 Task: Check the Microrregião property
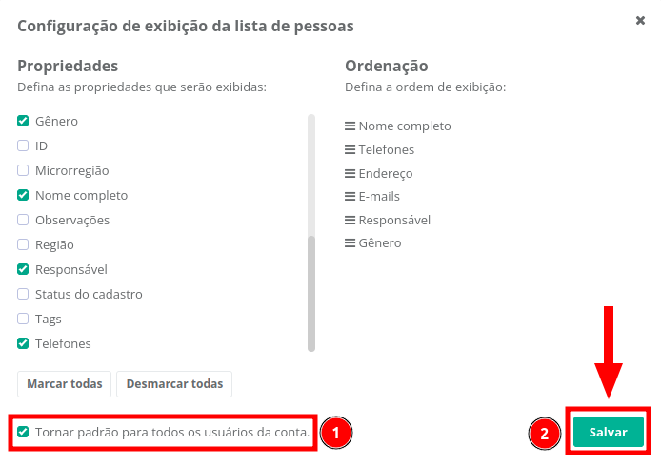click(x=24, y=170)
